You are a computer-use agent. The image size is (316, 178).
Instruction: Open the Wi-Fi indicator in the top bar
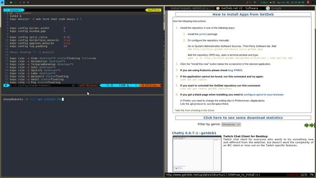255,2
